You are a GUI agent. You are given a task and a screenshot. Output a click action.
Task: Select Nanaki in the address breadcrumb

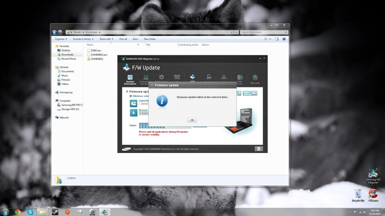pos(77,32)
